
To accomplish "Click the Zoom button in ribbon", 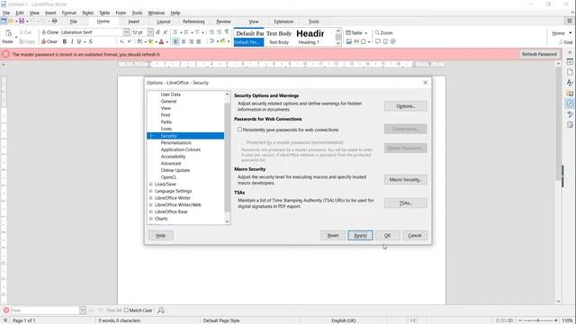I will point(383,32).
